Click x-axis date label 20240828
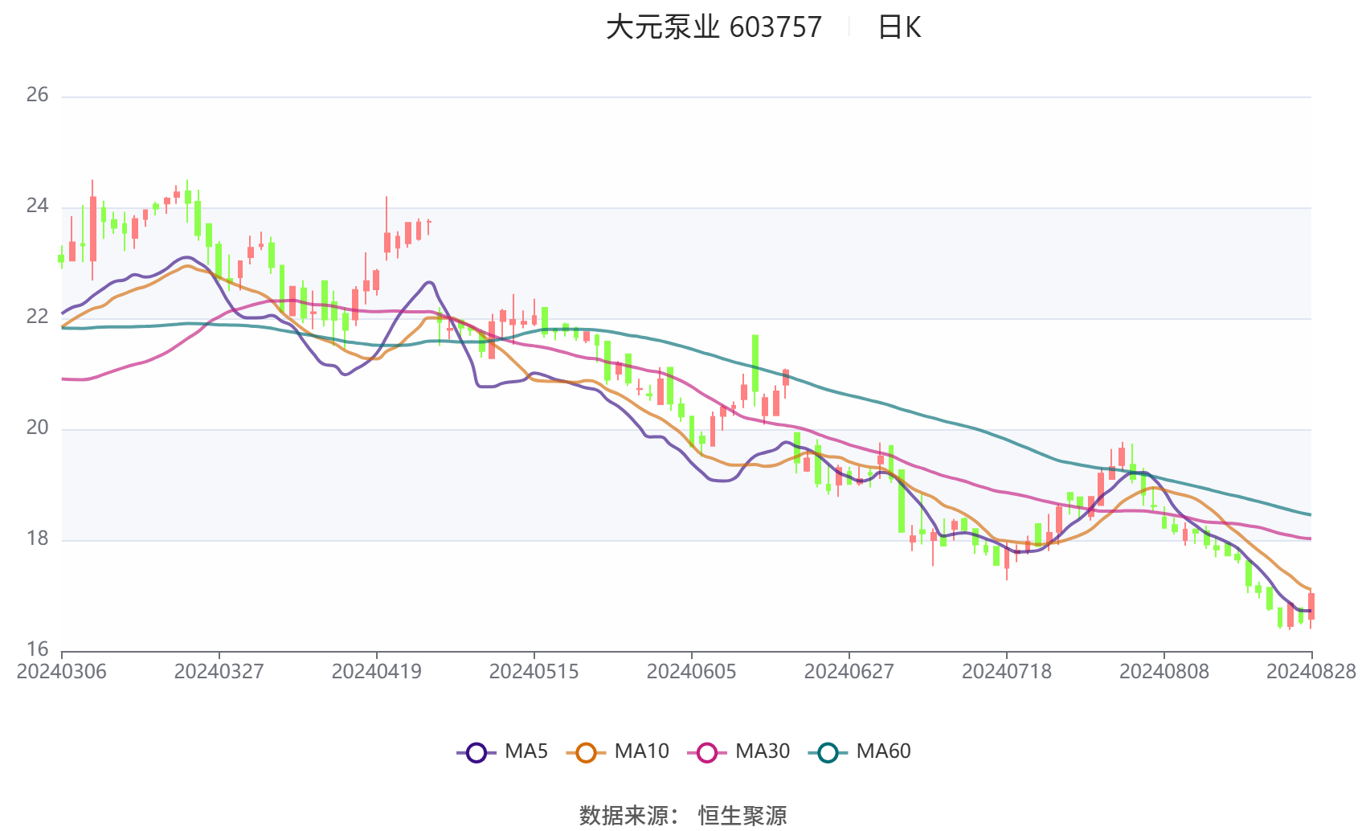 (1311, 672)
